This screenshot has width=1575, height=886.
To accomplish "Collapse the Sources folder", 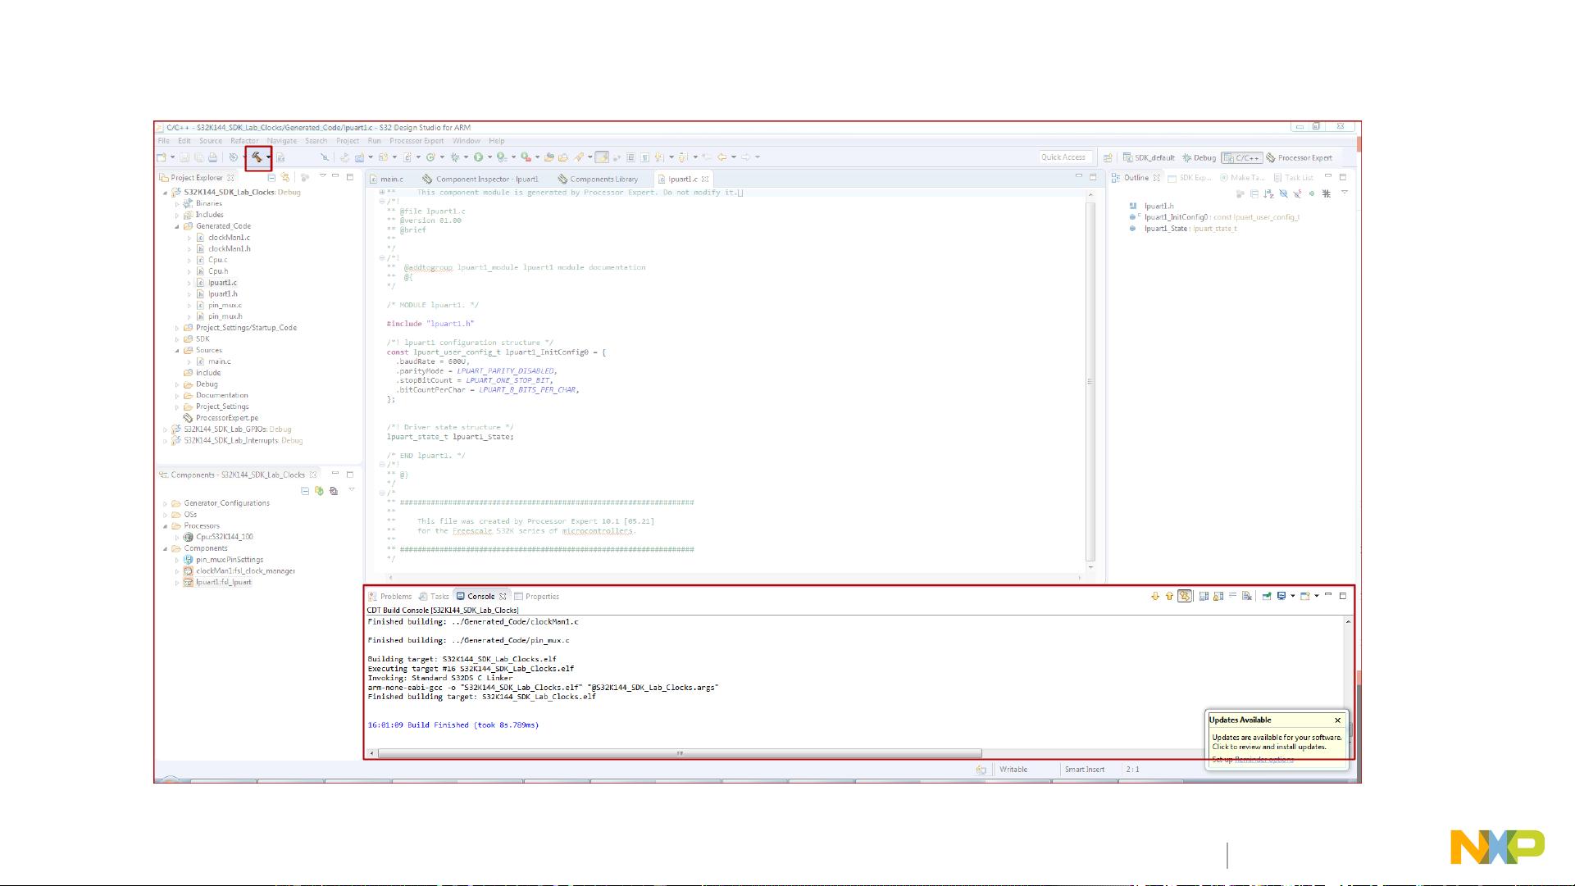I will pyautogui.click(x=177, y=351).
